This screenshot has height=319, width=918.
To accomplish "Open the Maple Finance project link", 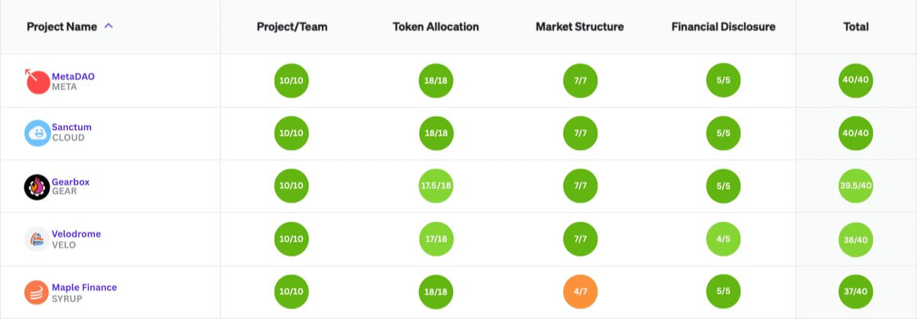I will pyautogui.click(x=85, y=287).
